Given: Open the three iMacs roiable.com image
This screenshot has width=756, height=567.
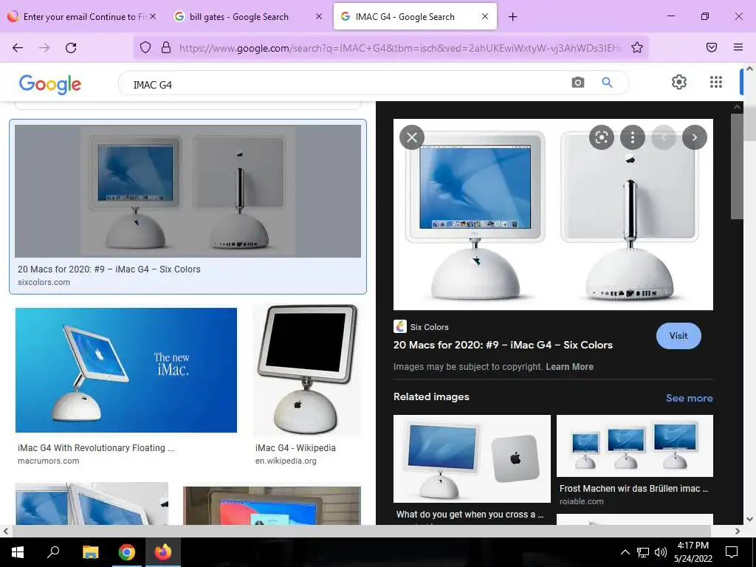Looking at the screenshot, I should 634,446.
